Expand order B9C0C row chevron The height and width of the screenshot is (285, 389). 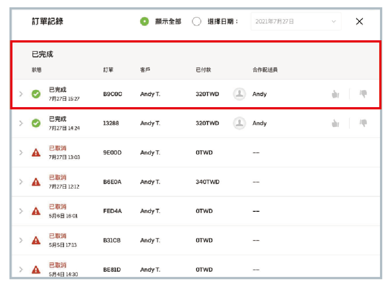pyautogui.click(x=21, y=94)
